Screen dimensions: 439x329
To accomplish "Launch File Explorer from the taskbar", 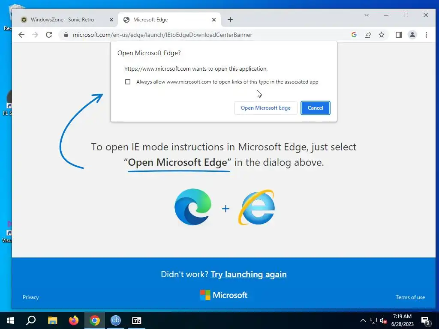I will pos(53,320).
